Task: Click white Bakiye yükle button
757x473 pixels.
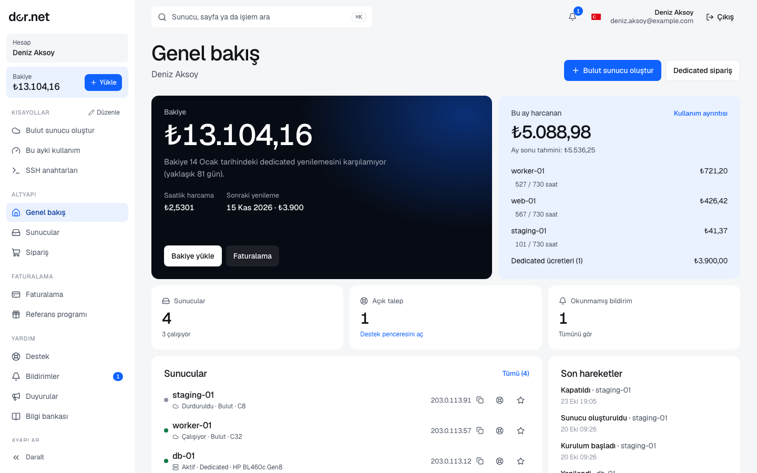Action: pyautogui.click(x=193, y=256)
